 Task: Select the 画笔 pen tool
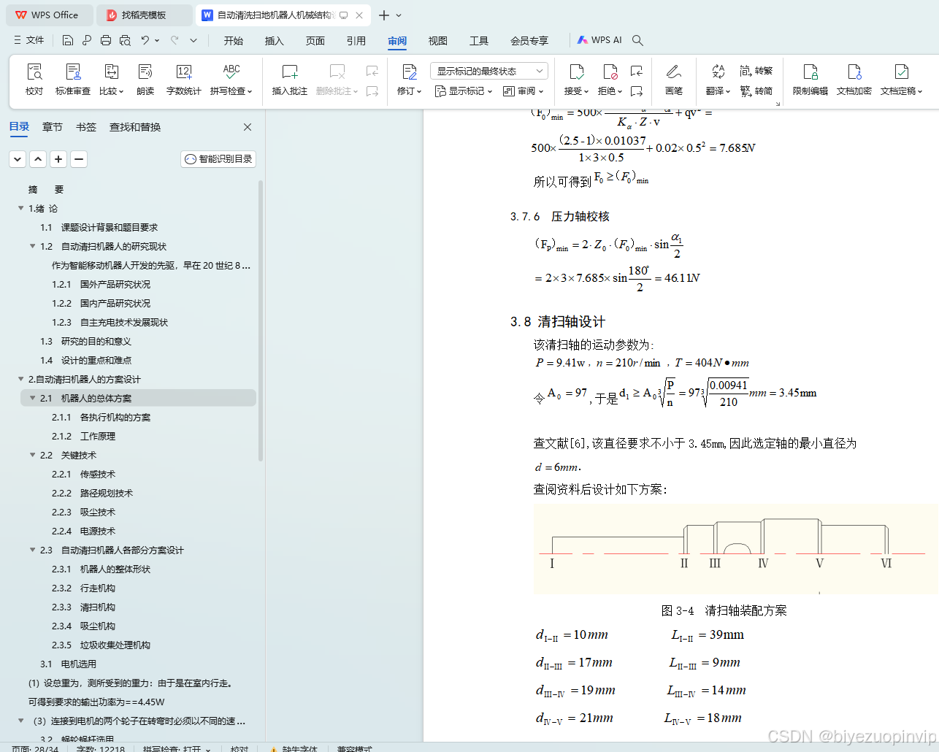[x=673, y=79]
